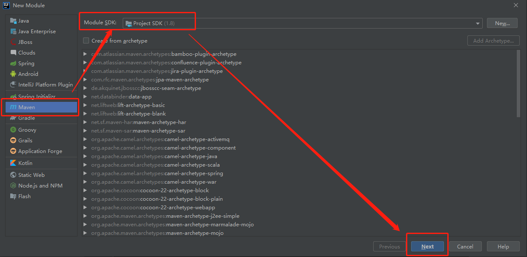Select maven-archetype-sar entry
The width and height of the screenshot is (527, 257).
pyautogui.click(x=138, y=131)
